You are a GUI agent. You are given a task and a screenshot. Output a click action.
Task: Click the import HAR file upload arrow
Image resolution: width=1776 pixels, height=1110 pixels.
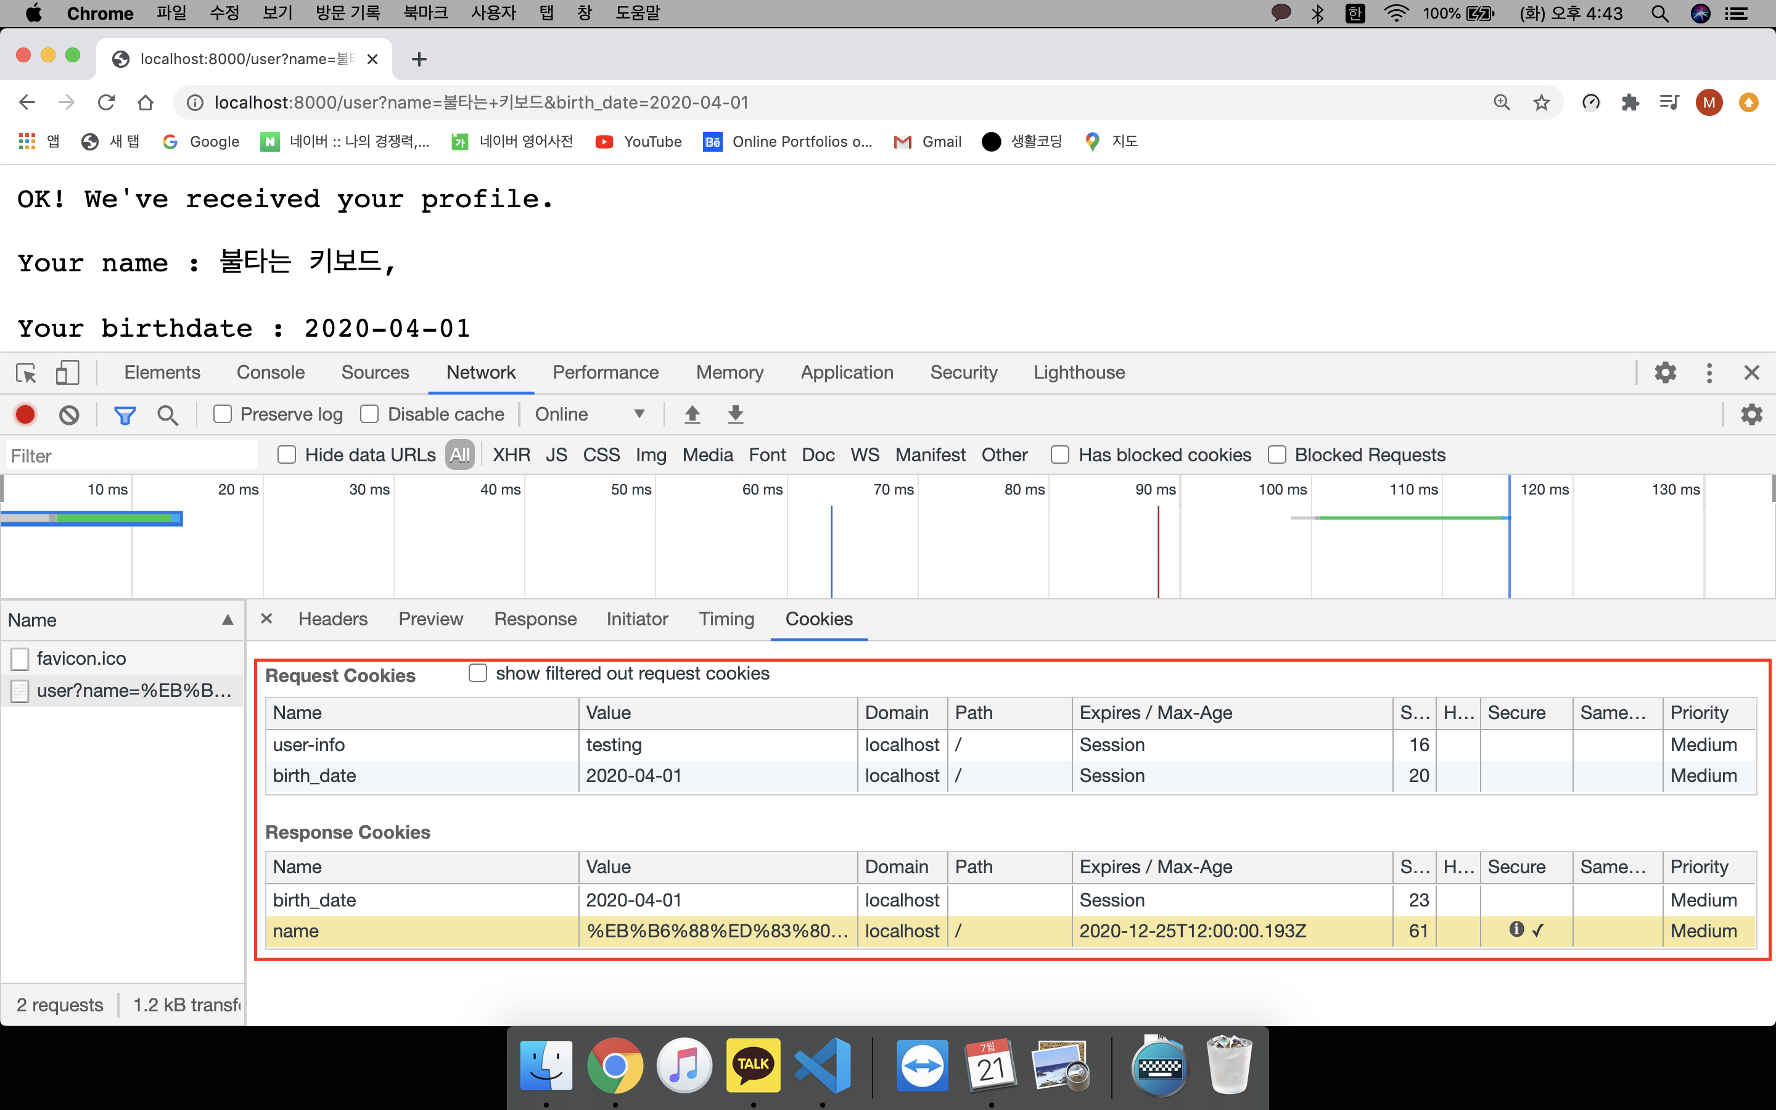[x=691, y=415]
